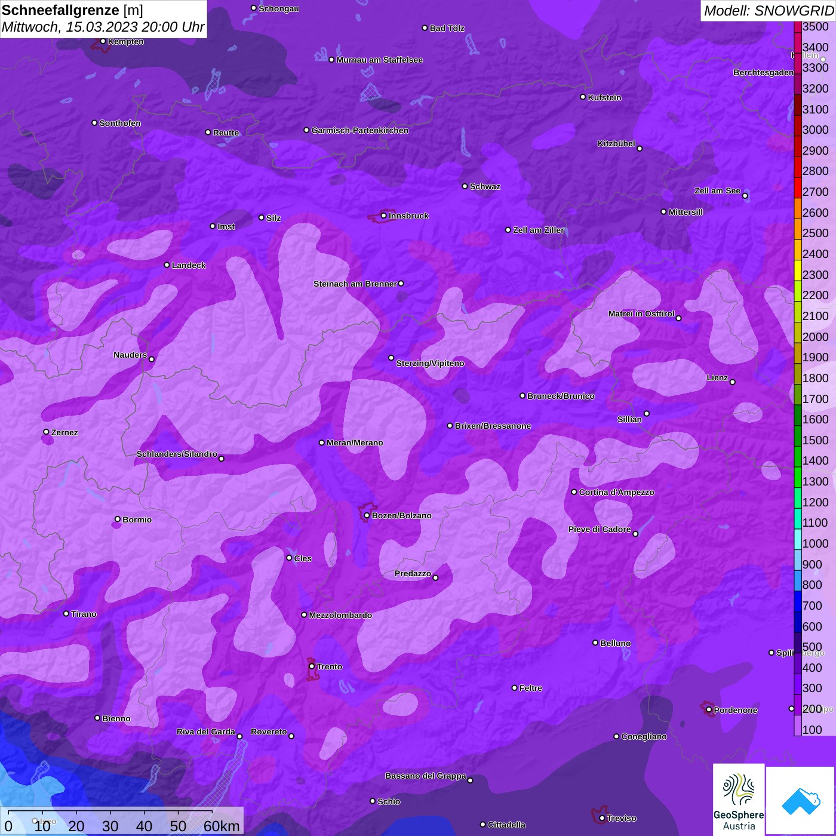Click the Schlanders/Silandro label
The width and height of the screenshot is (836, 836).
(x=177, y=454)
